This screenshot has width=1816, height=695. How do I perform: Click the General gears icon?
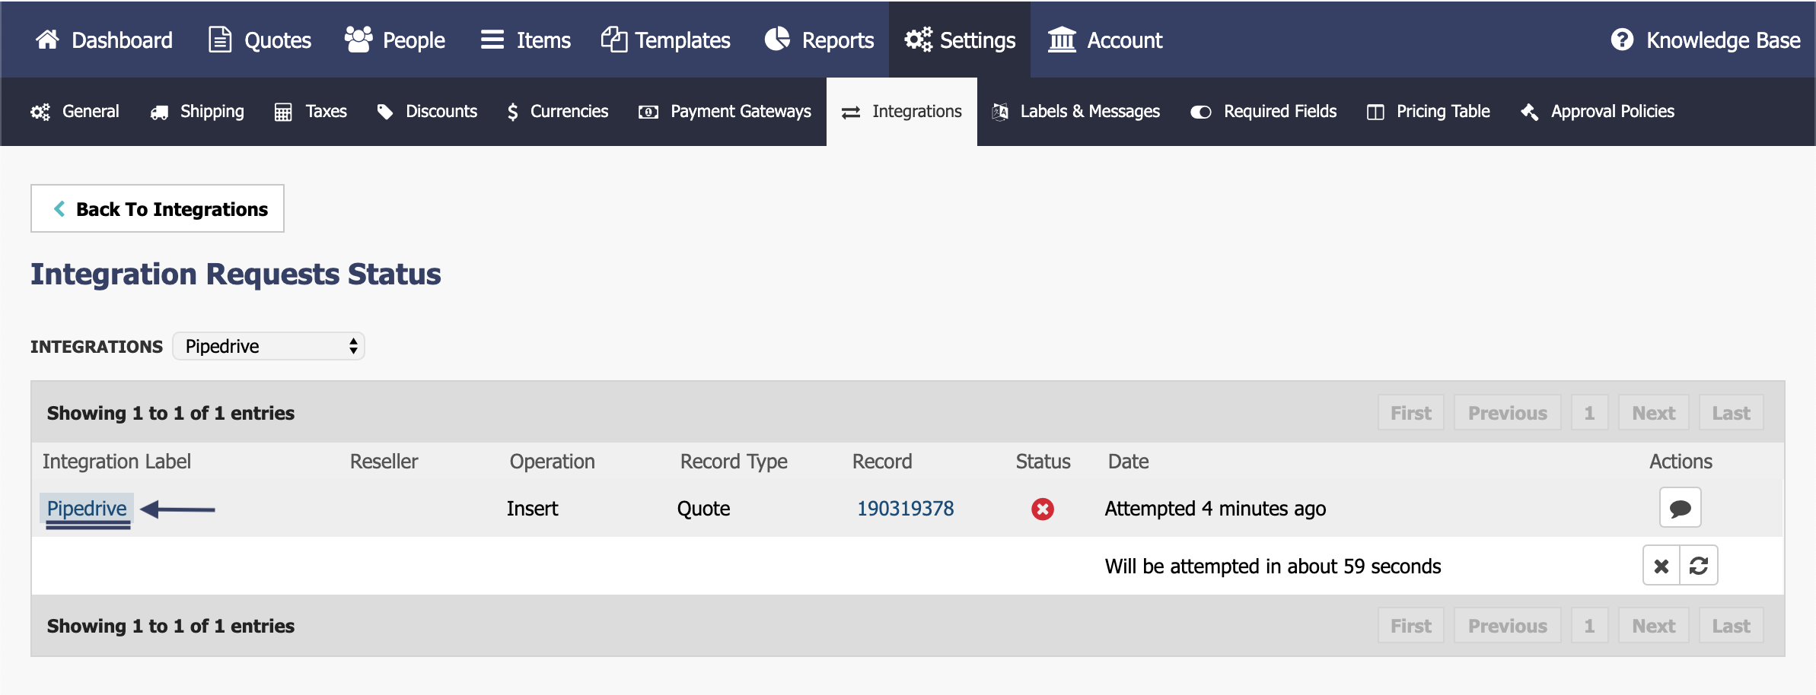click(40, 113)
